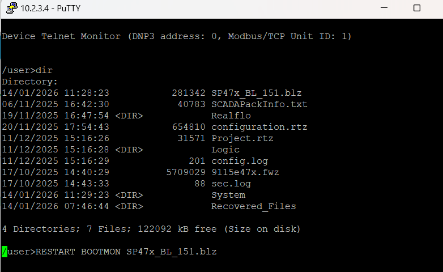Open the PuTTY system menu icon
The width and height of the screenshot is (443, 272).
(11, 8)
